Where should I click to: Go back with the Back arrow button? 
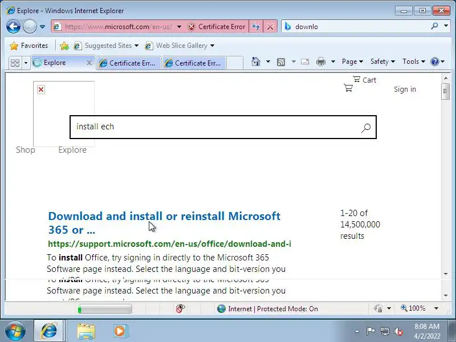(x=13, y=26)
